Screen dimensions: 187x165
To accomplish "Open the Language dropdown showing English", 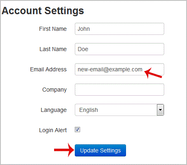I will pos(120,110).
